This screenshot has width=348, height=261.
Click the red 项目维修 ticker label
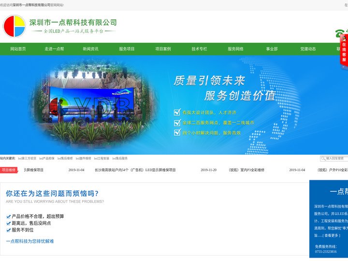9,170
